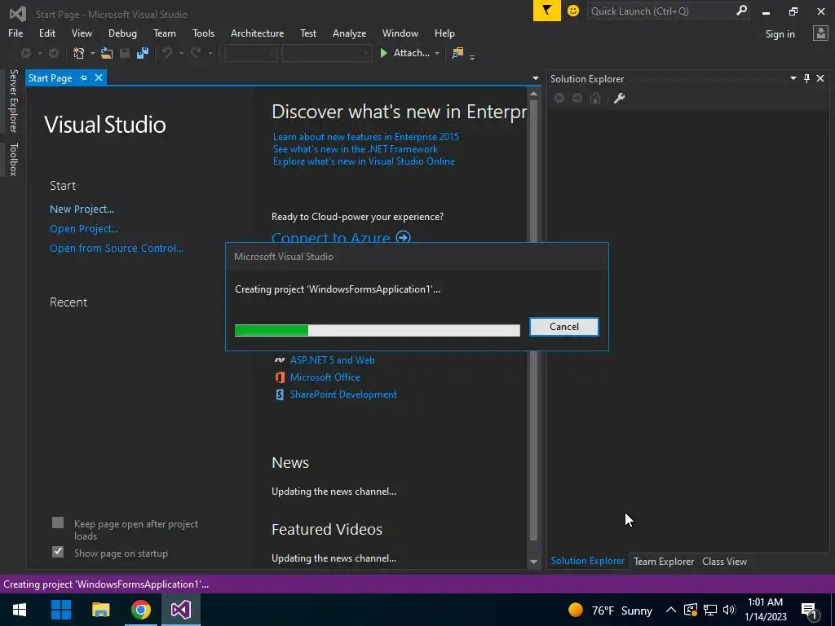The width and height of the screenshot is (835, 626).
Task: Switch to the Class View tab
Action: click(x=724, y=561)
